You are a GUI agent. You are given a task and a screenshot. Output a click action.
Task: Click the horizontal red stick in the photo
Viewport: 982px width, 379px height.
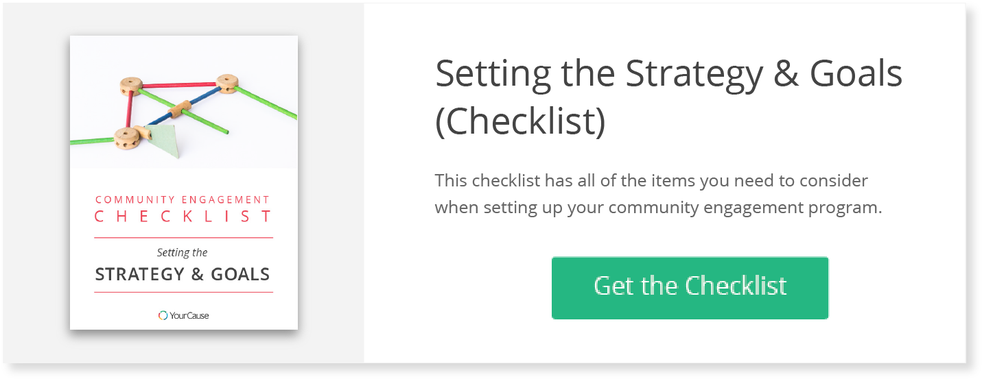[x=178, y=86]
